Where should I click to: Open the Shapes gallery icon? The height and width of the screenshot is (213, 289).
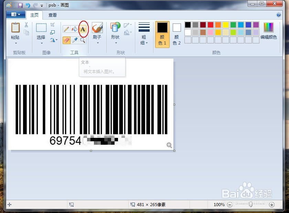[x=115, y=27]
